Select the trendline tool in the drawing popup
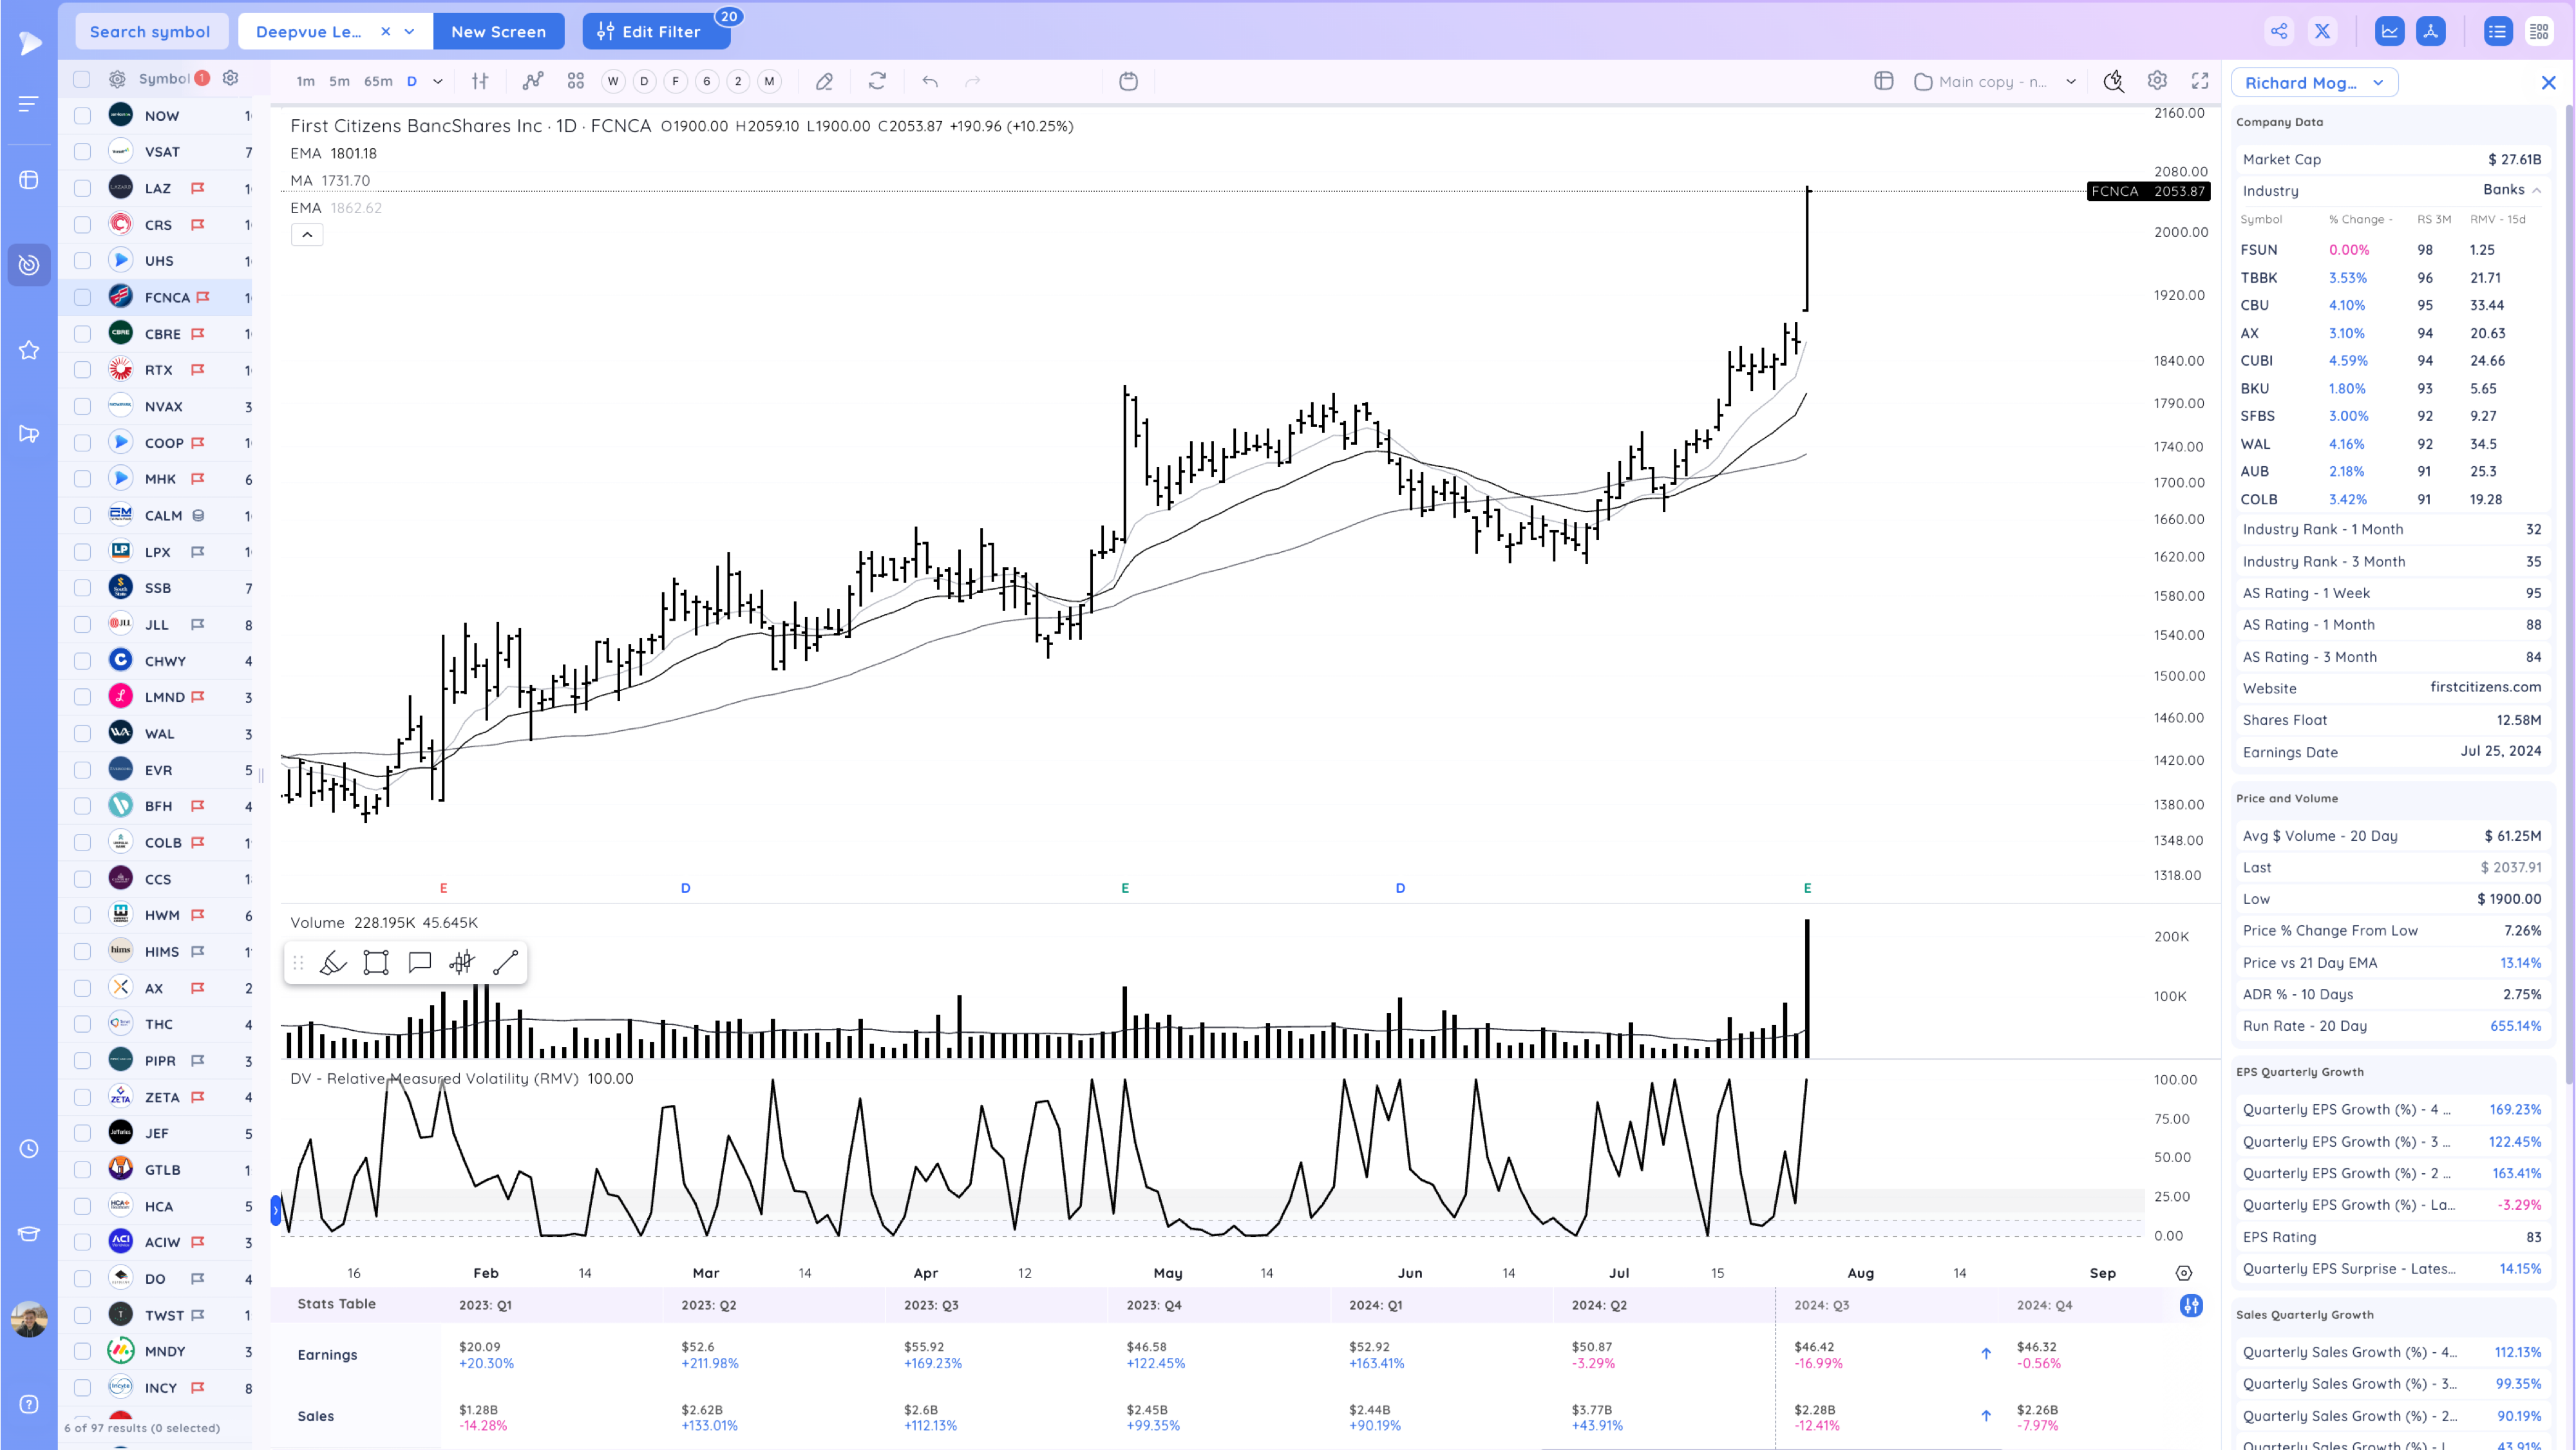 [505, 962]
